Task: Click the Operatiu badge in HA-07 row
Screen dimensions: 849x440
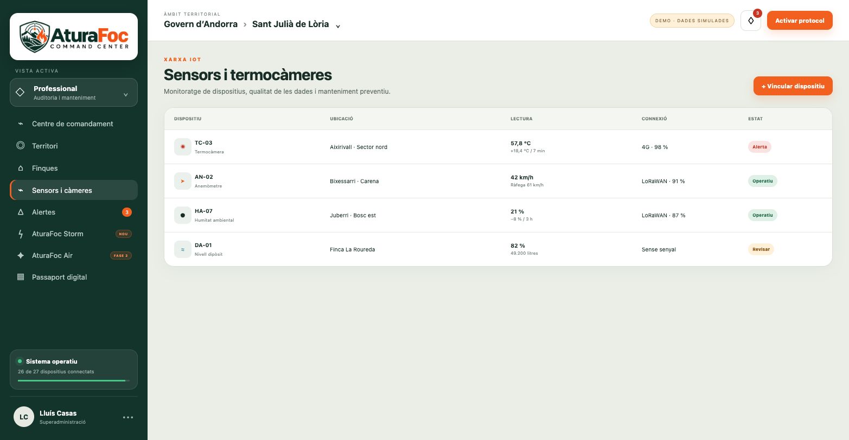Action: (x=763, y=215)
